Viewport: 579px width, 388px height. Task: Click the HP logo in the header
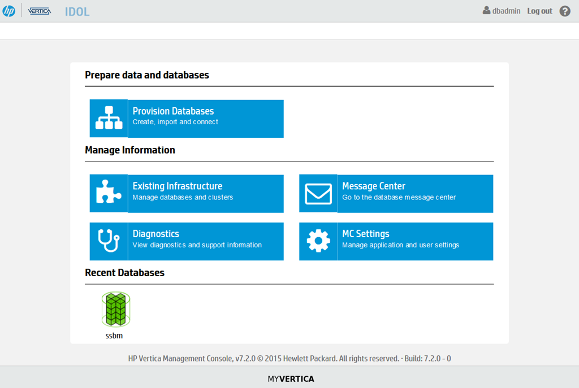point(10,10)
